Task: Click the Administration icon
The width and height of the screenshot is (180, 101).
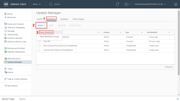Action: click(x=6, y=58)
